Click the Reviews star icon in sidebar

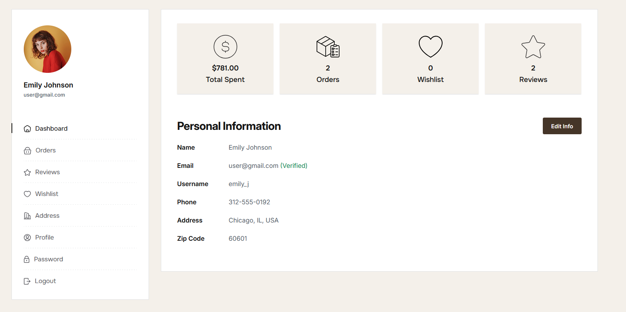[27, 172]
